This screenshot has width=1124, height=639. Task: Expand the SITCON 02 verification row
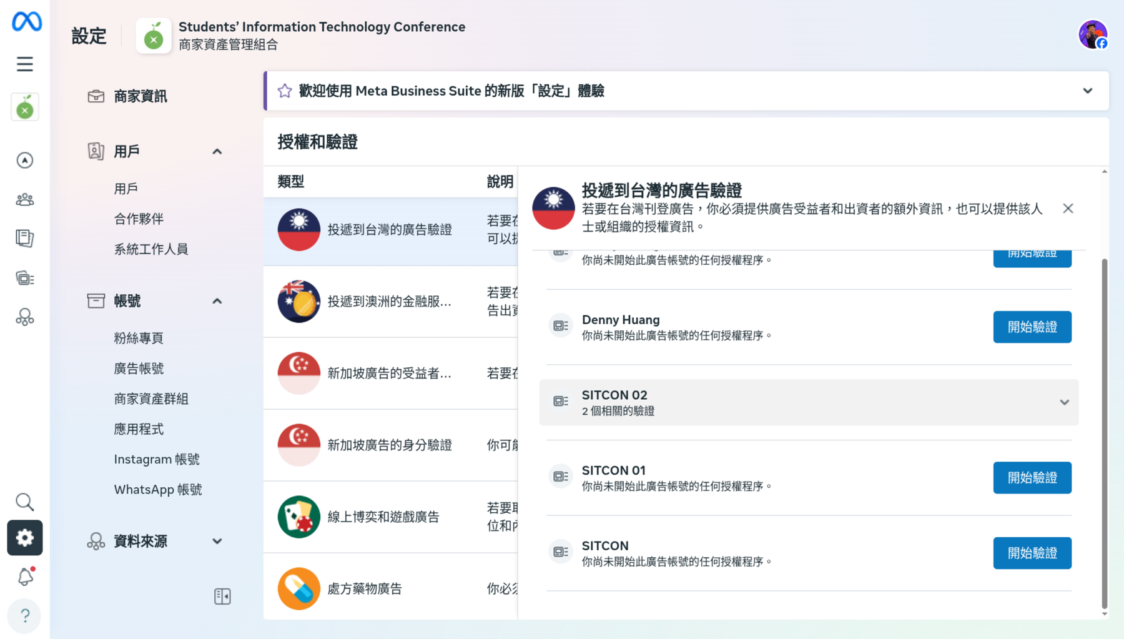[1064, 402]
